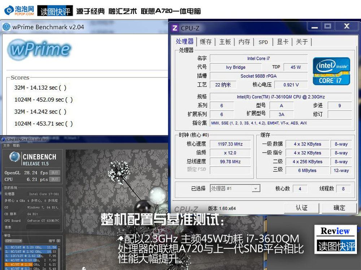The width and height of the screenshot is (361, 270).
Task: Click the 认证 button in CPU-Z
Action: (x=301, y=208)
